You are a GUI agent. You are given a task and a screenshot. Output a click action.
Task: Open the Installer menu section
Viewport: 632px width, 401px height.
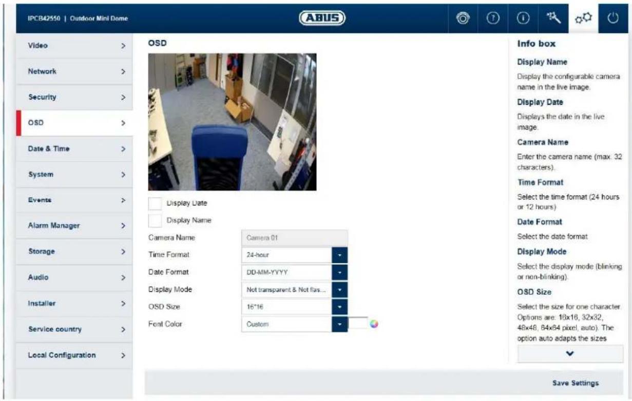[74, 303]
